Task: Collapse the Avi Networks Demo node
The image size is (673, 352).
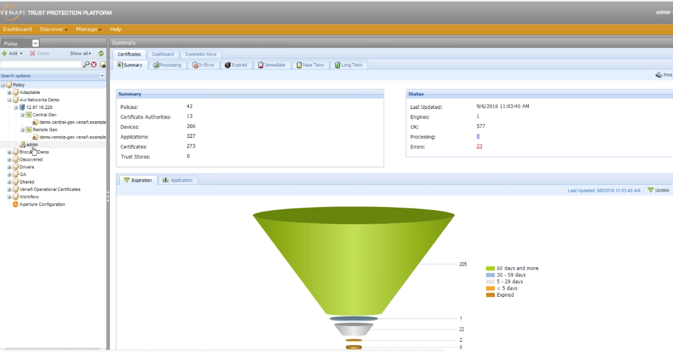Action: [9, 100]
